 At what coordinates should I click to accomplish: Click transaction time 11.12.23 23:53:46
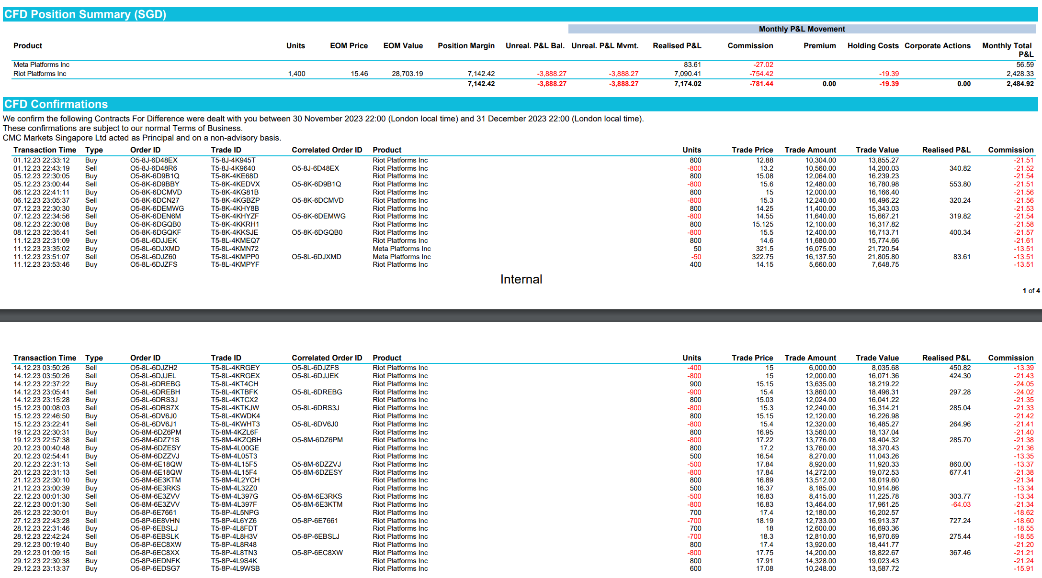[41, 264]
